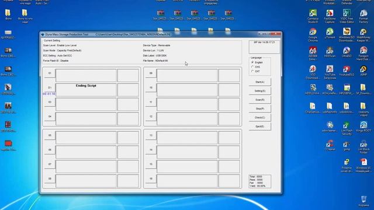Viewport: 374px width, 210px height.
Task: Open Windows 10 PDF document icon
Action: 363,166
